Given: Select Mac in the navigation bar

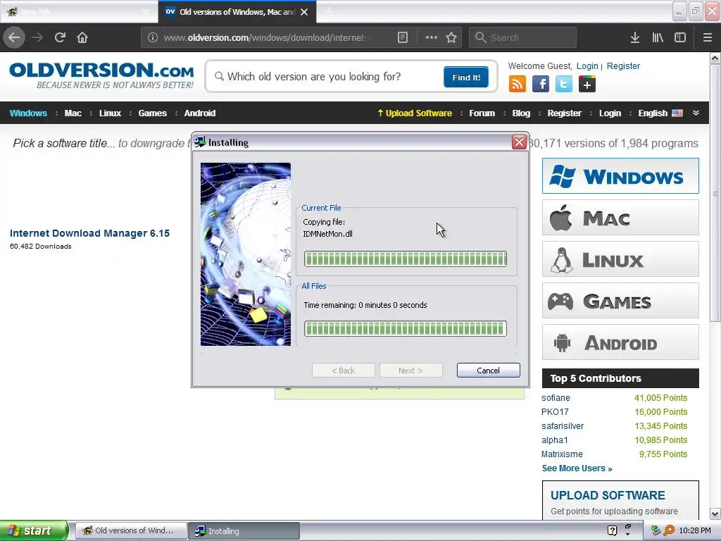Looking at the screenshot, I should pyautogui.click(x=73, y=113).
